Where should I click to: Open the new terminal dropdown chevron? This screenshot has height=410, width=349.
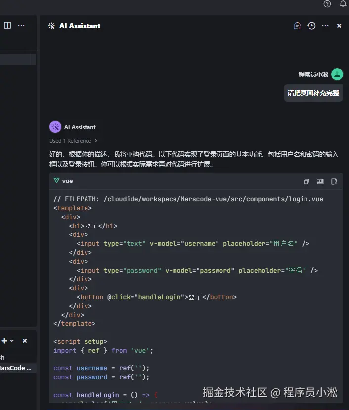(12, 341)
